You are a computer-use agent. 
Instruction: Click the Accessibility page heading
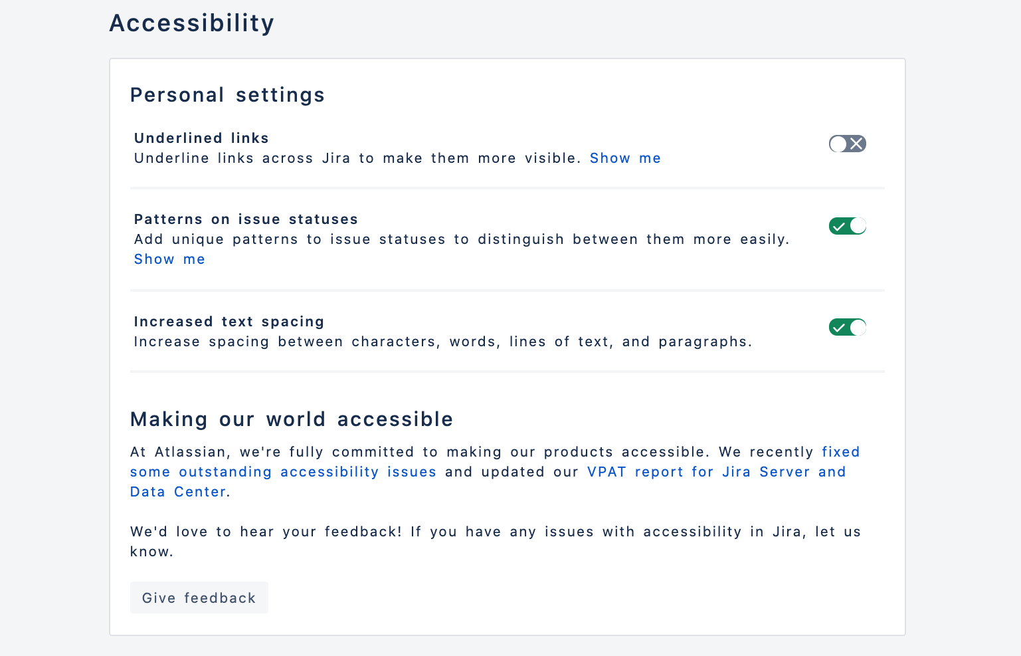click(192, 23)
